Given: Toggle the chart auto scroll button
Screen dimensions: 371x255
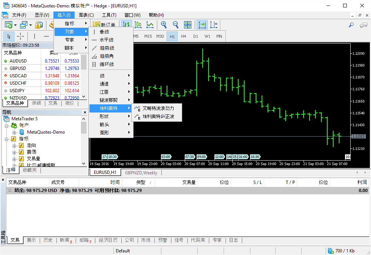Looking at the screenshot, I should click(x=202, y=25).
